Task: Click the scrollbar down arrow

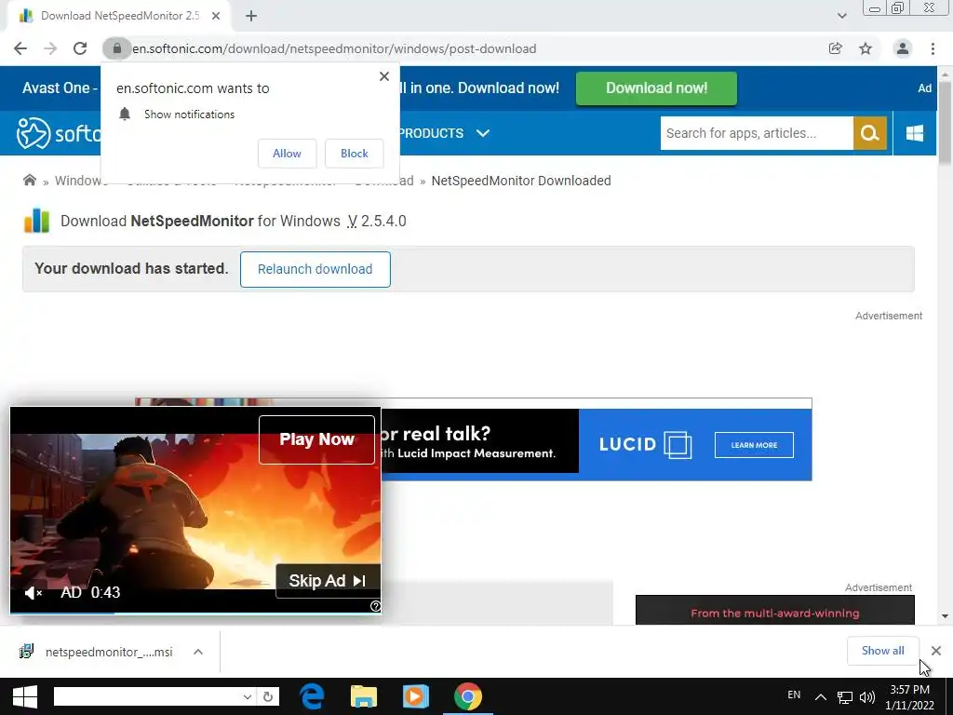Action: pos(945,616)
